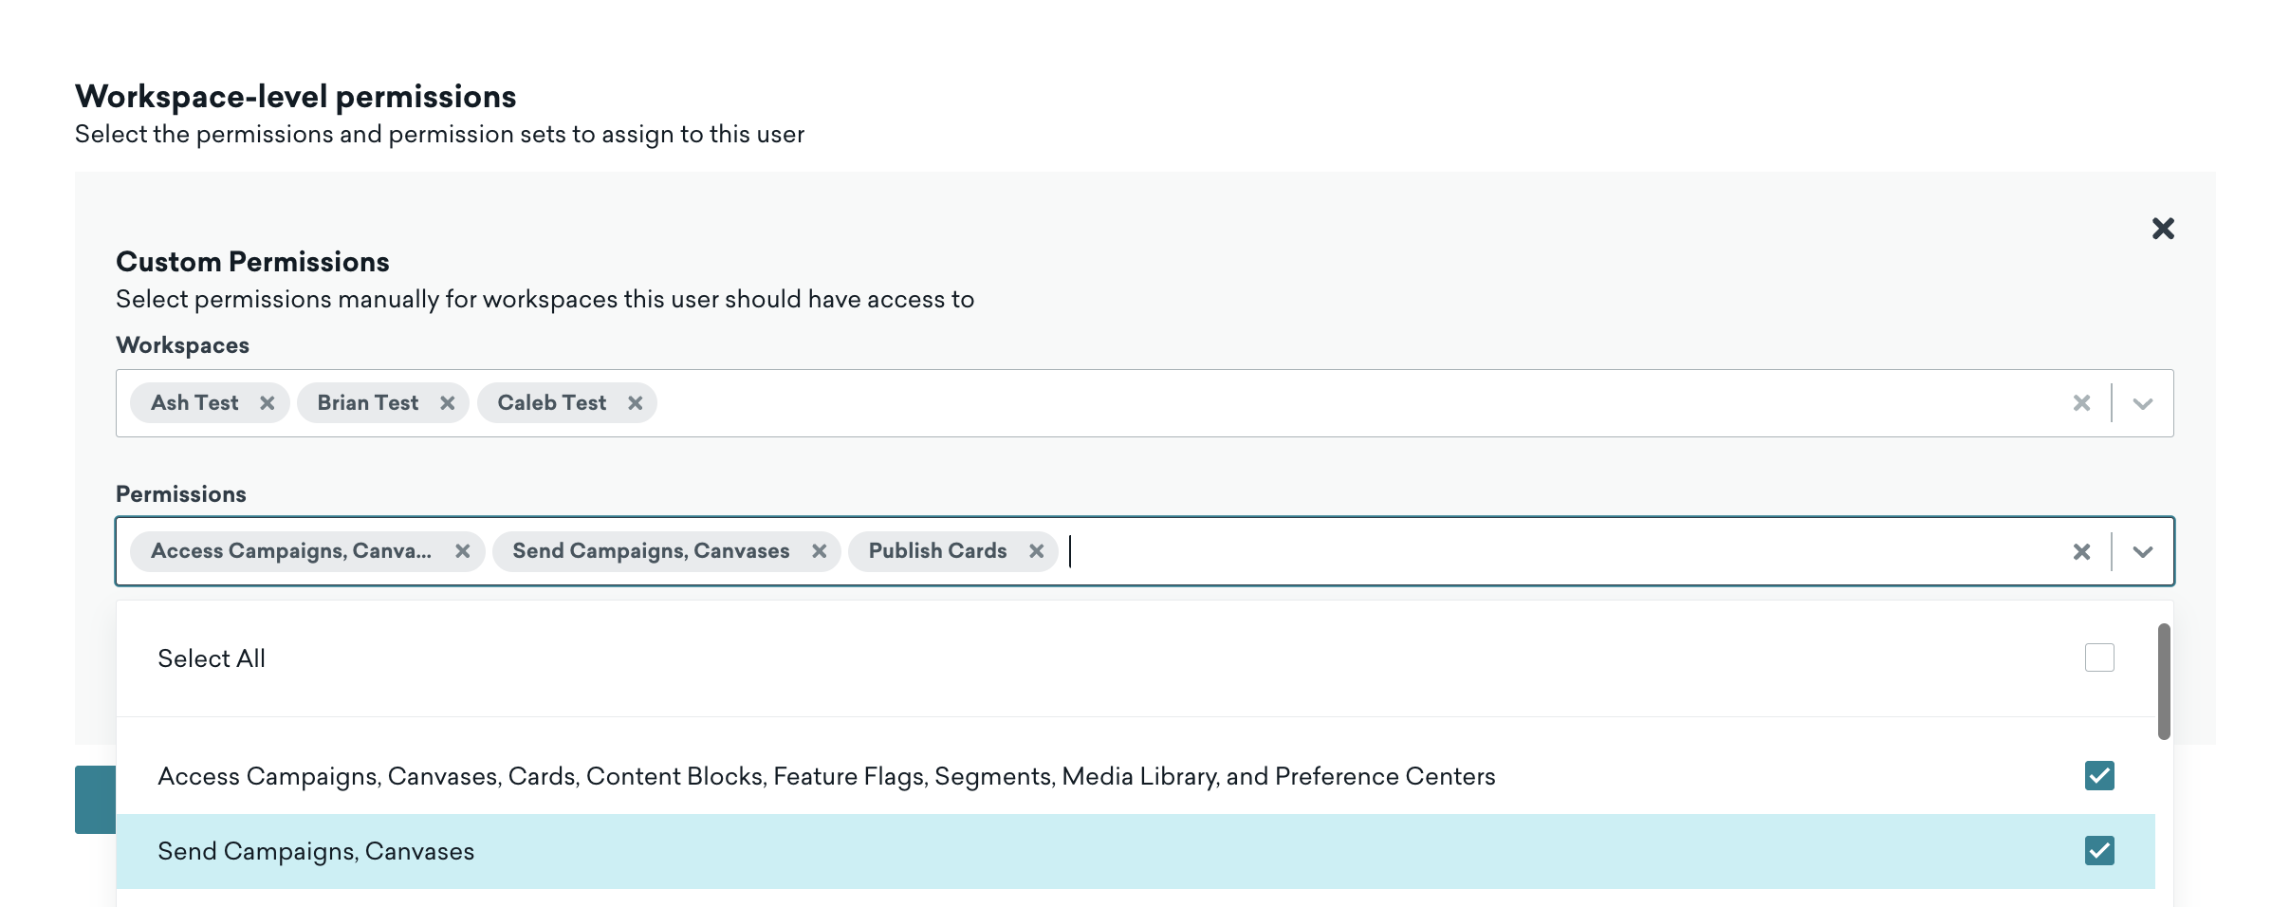Screen dimensions: 2290x907
Task: Clear all selected permissions
Action: tap(2081, 551)
